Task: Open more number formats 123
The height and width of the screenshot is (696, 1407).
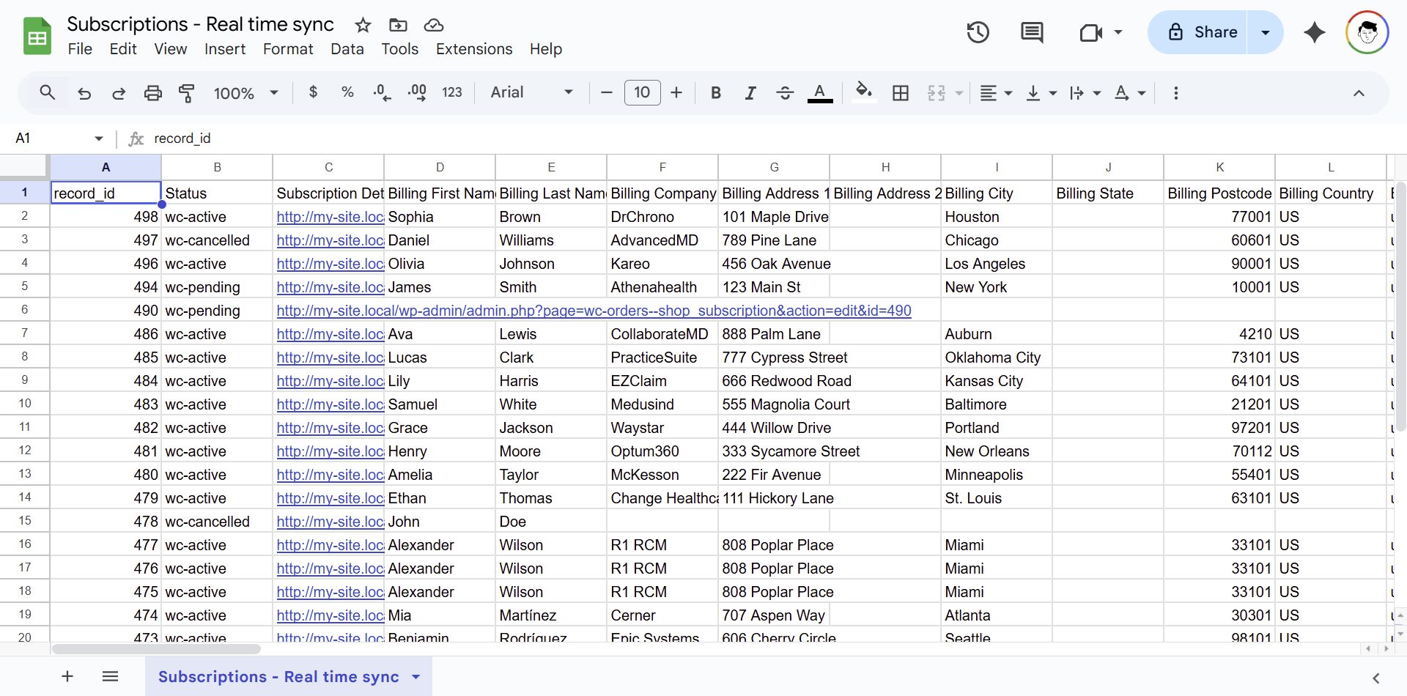Action: 452,92
